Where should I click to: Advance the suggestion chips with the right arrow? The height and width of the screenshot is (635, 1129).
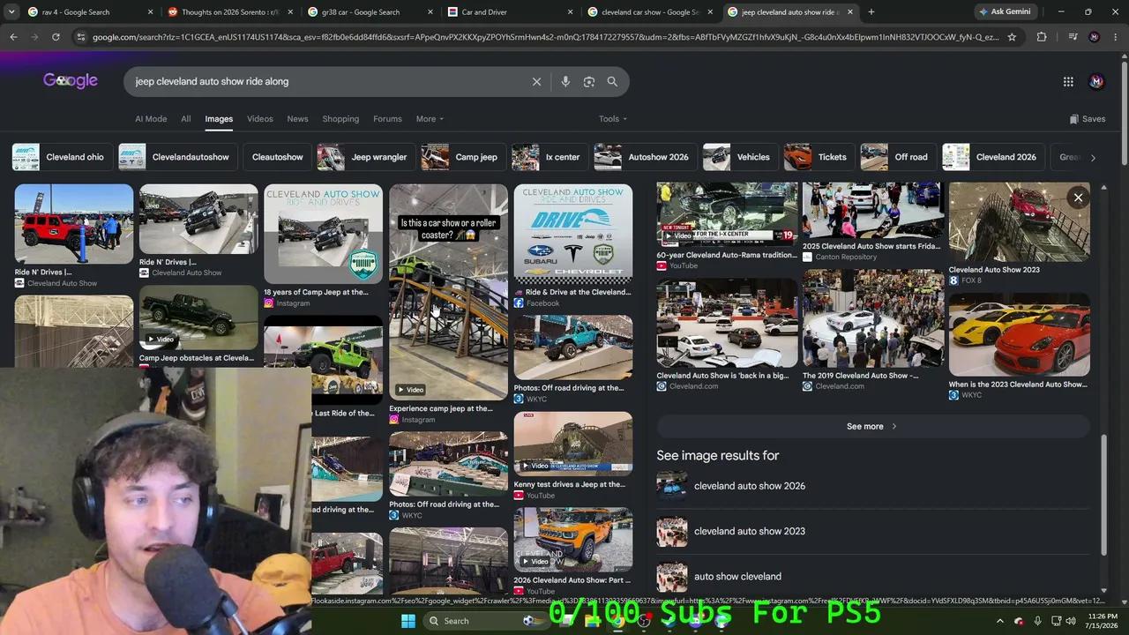pyautogui.click(x=1093, y=157)
